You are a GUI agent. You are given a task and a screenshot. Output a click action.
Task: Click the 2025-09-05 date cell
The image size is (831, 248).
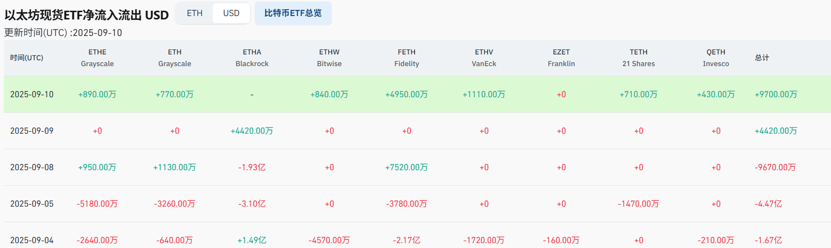pos(32,204)
